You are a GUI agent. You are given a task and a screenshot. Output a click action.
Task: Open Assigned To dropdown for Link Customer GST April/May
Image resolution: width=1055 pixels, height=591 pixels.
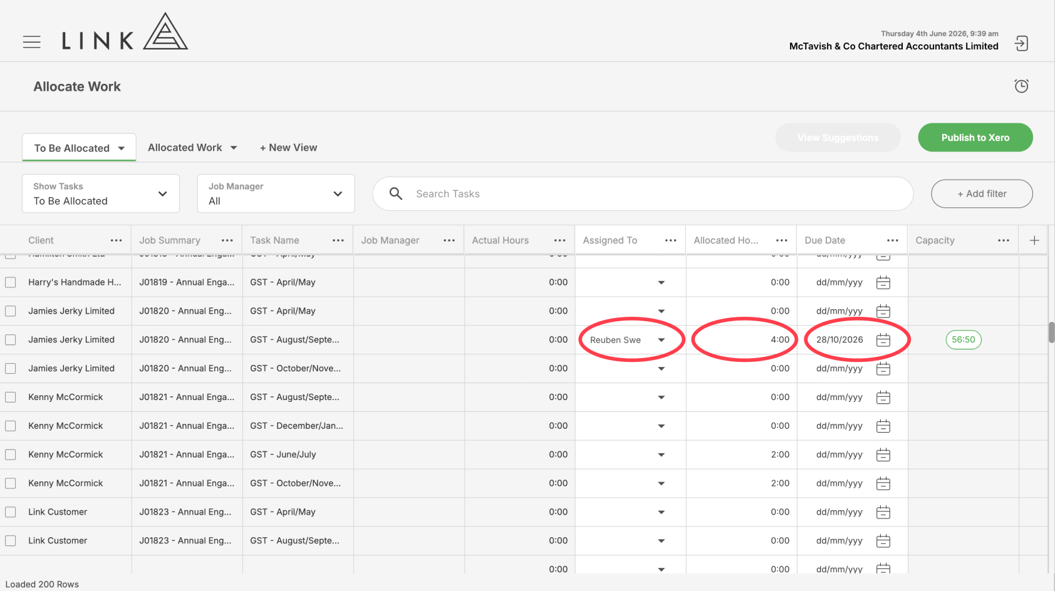click(661, 512)
